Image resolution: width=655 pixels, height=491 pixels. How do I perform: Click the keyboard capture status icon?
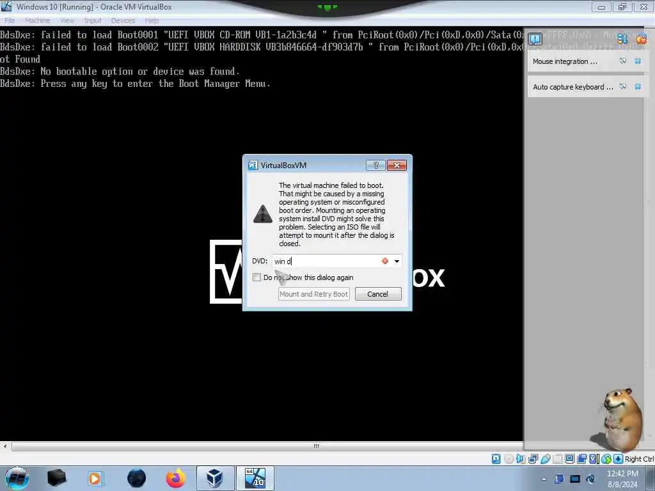pos(619,459)
